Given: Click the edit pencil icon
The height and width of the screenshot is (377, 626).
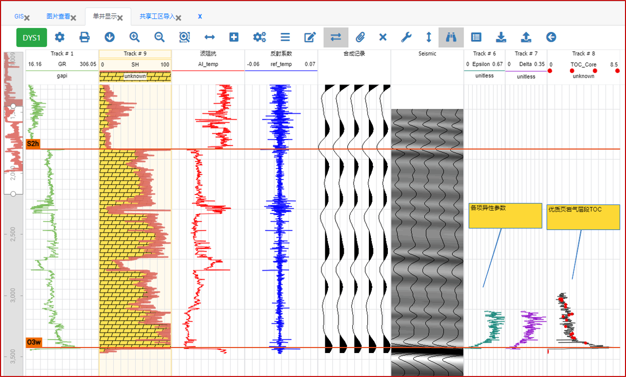Looking at the screenshot, I should pos(310,37).
